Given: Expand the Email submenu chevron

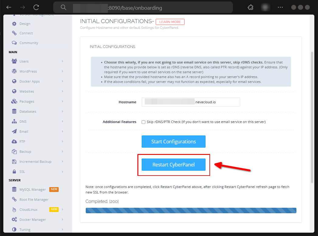Looking at the screenshot, I should point(62,132).
